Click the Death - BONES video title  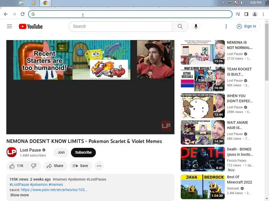(240, 152)
